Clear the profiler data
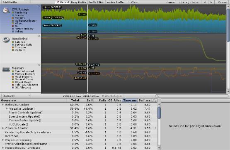Image resolution: width=230 pixels, height=150 pixels. tap(134, 2)
